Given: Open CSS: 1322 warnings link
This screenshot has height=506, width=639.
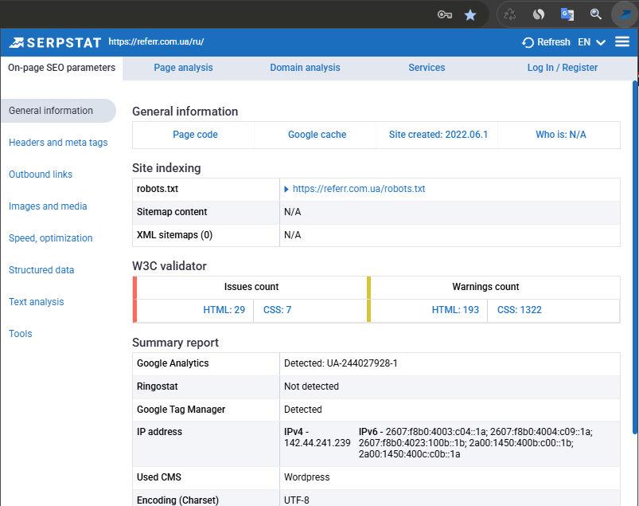Looking at the screenshot, I should pyautogui.click(x=519, y=310).
